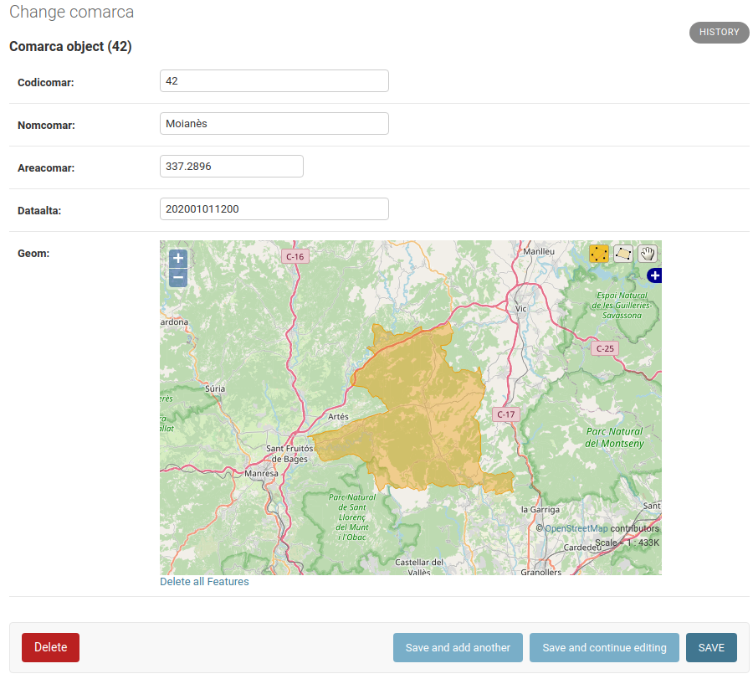Click the C-16 road badge on map
The image size is (753, 679).
click(295, 256)
